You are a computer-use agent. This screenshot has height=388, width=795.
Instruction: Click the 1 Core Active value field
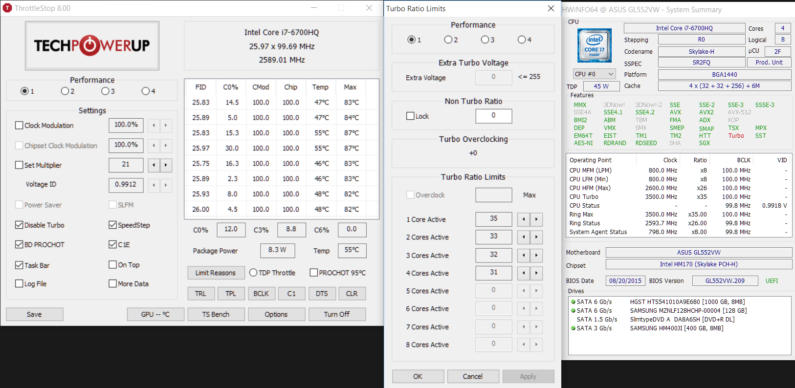coord(494,219)
